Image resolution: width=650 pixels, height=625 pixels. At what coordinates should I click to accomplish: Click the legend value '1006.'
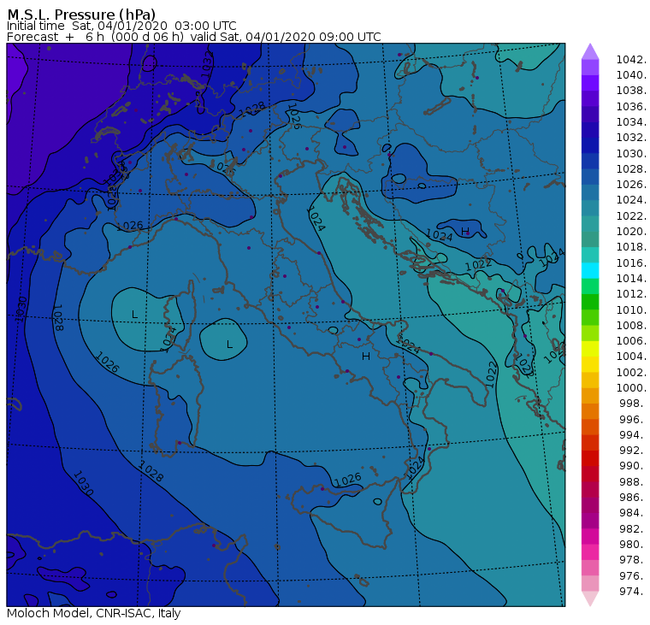(631, 341)
